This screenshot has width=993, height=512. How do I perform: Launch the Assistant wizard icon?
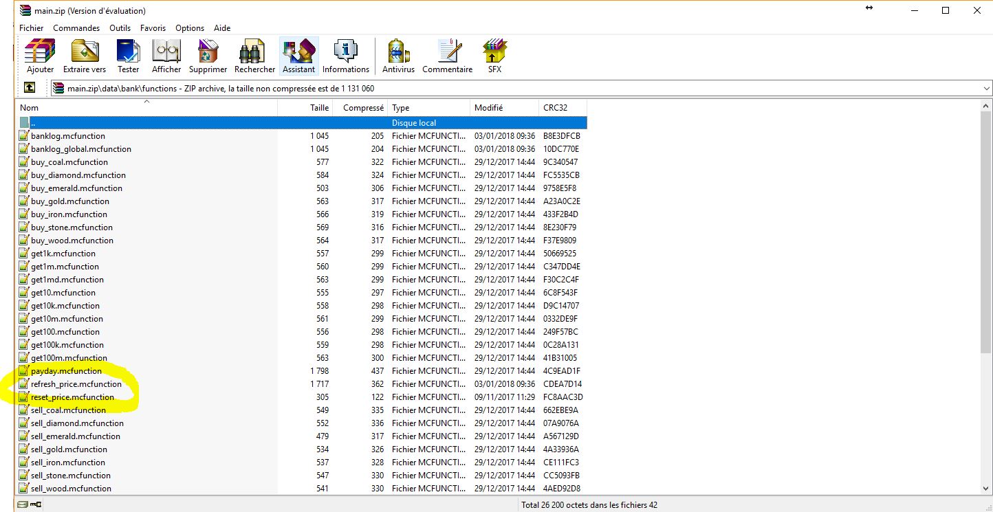point(298,56)
